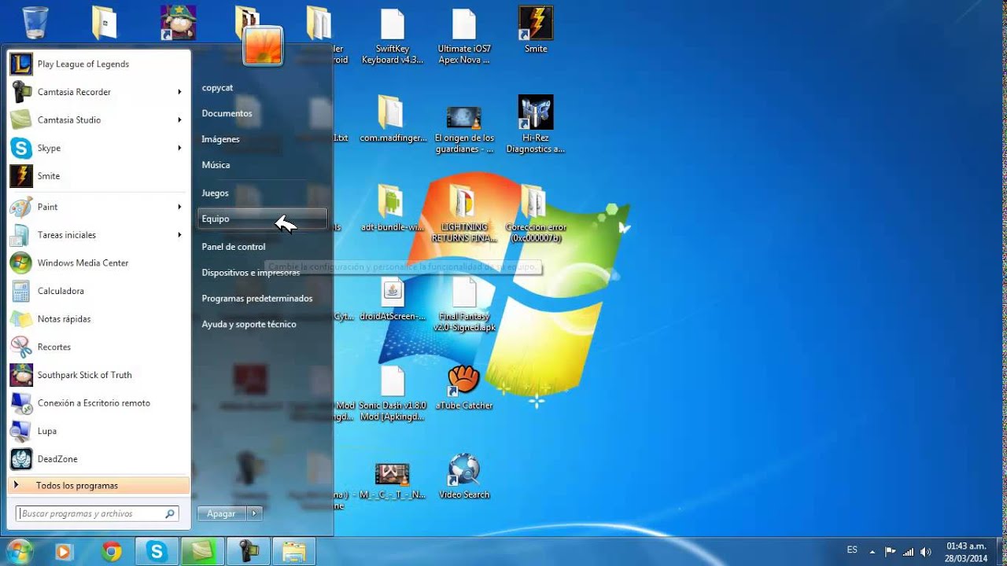Select Recycle Bin desktop icon
Screen dimensions: 1007x566
35,22
